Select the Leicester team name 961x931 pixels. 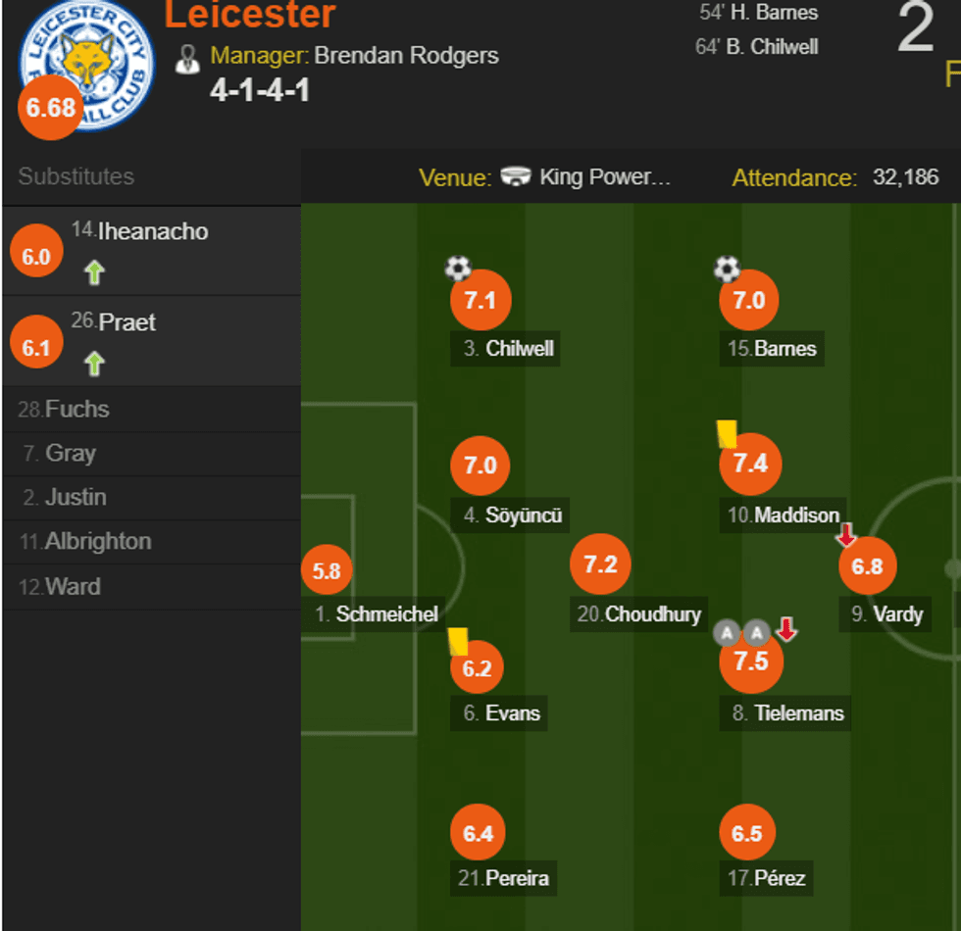[250, 15]
